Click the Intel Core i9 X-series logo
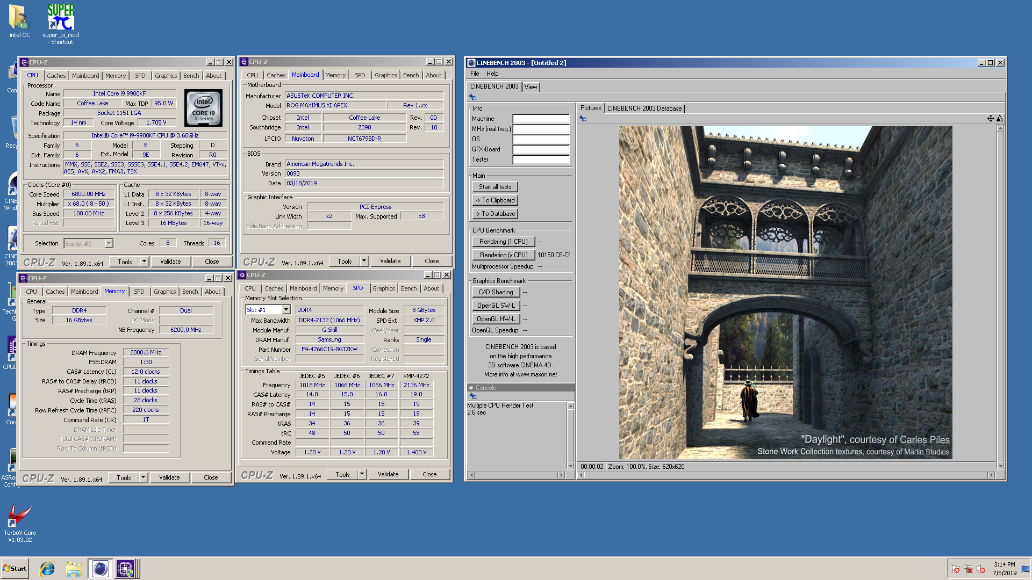The height and width of the screenshot is (580, 1032). click(204, 108)
